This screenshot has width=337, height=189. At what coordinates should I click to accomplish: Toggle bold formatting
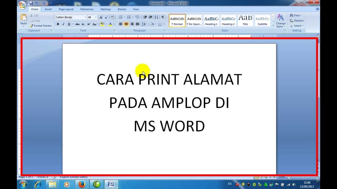pyautogui.click(x=58, y=24)
